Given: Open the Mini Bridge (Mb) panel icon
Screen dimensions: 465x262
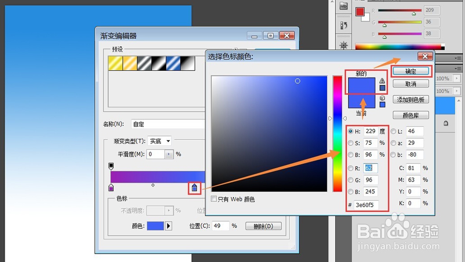Looking at the screenshot, I should [344, 6].
